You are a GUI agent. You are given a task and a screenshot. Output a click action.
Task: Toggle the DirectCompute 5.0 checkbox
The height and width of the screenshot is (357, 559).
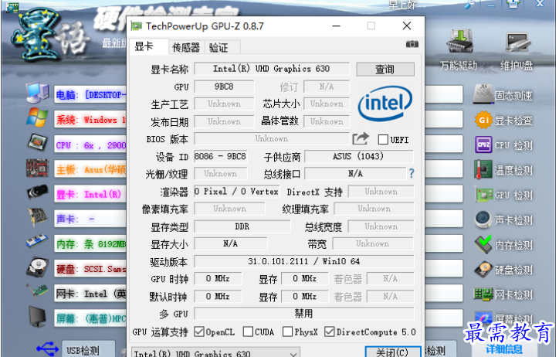tap(330, 332)
